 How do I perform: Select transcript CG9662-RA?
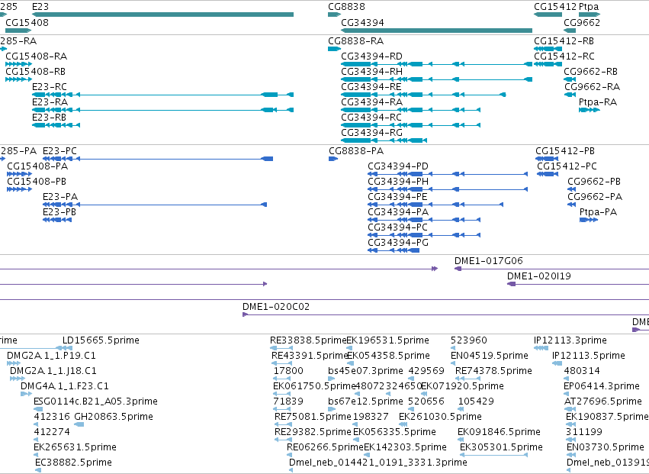570,95
